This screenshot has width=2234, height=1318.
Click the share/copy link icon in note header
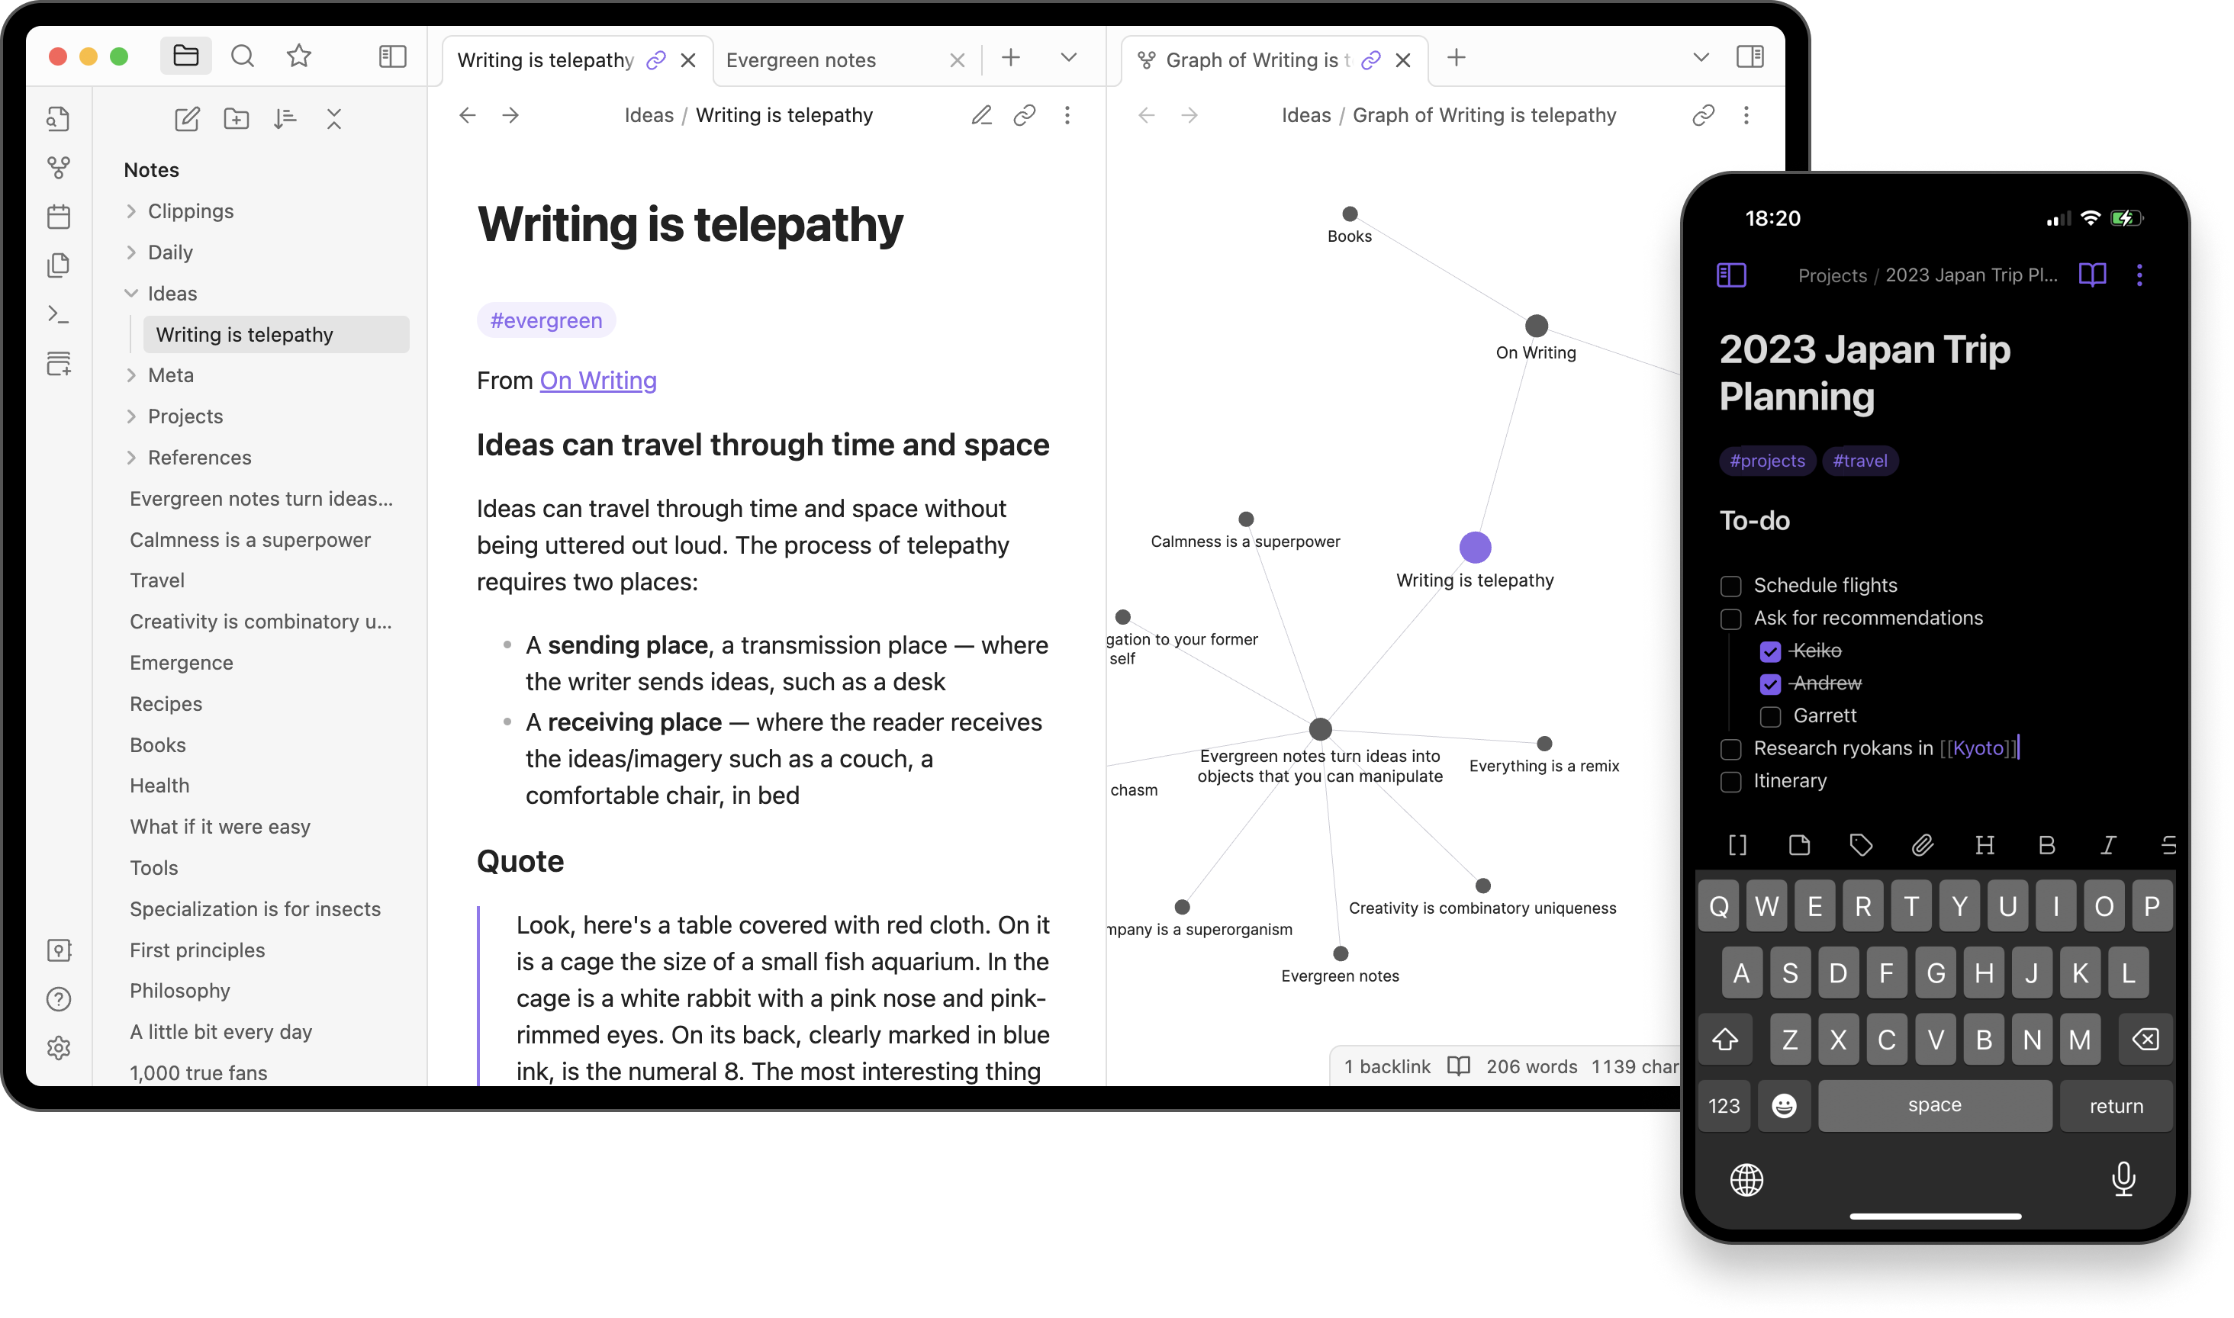tap(1023, 114)
